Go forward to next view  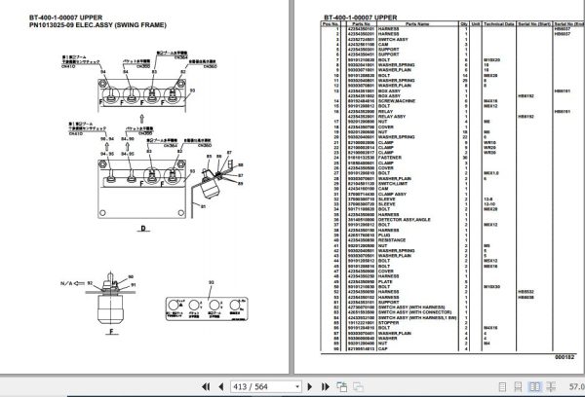point(358,387)
